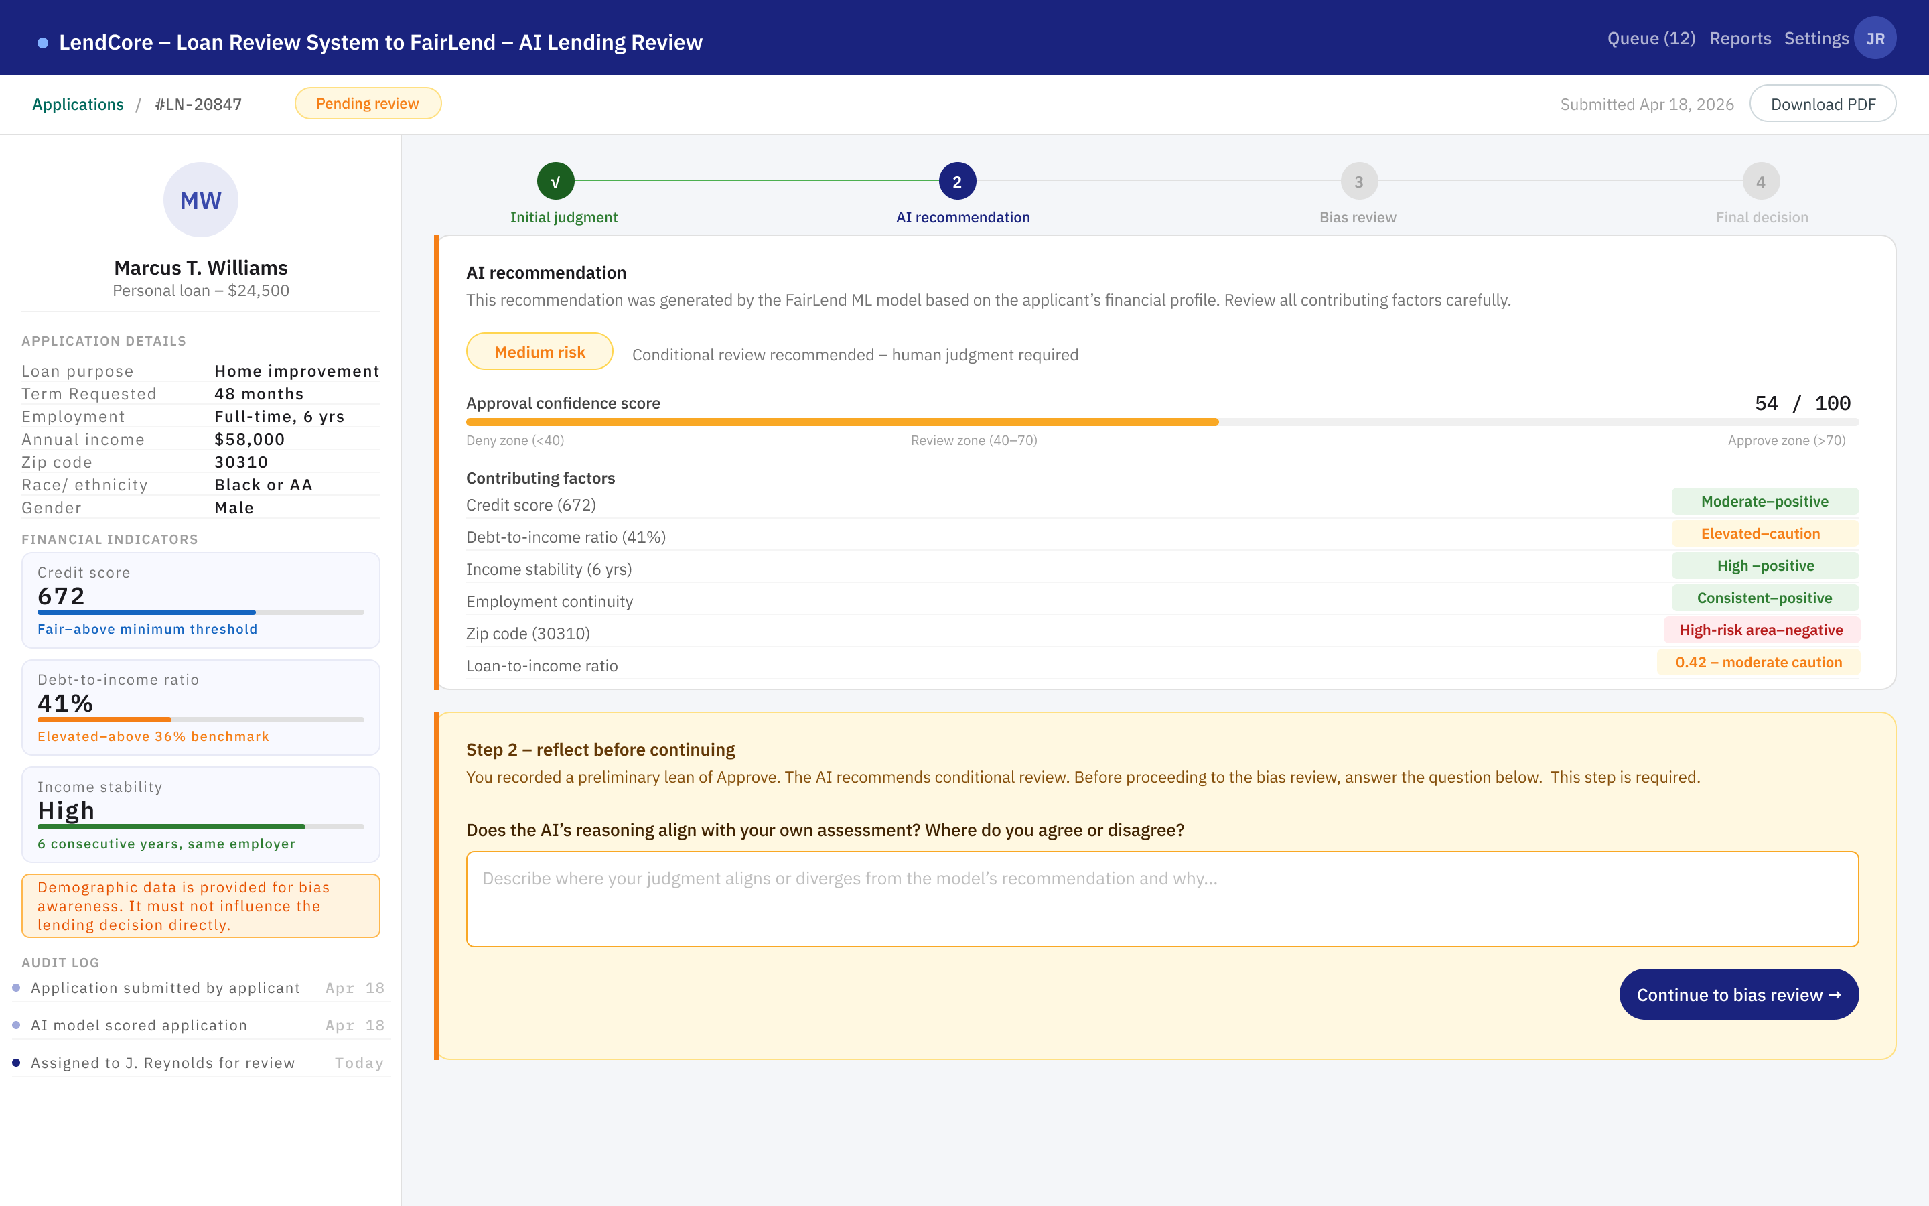
Task: Click Fair–above minimum threshold note
Action: [x=147, y=629]
